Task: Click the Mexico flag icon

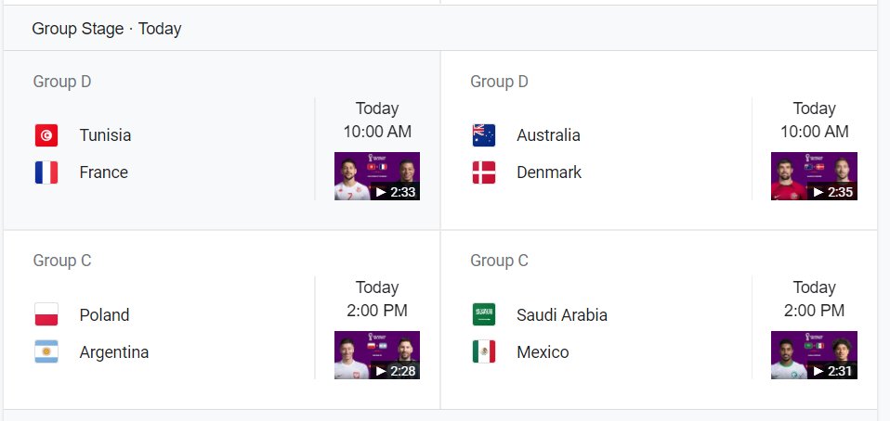Action: (x=484, y=351)
